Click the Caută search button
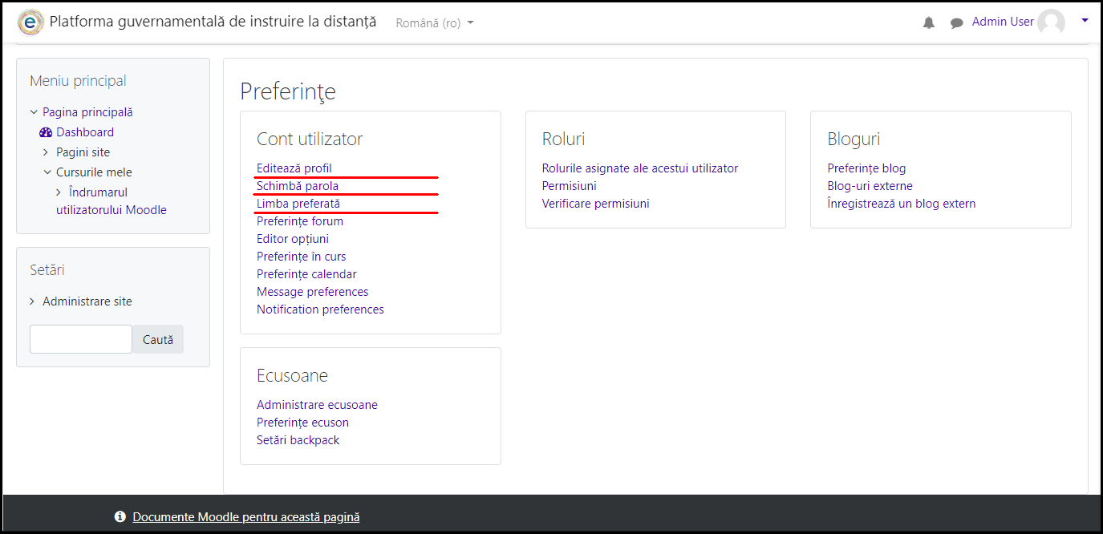 pos(158,339)
